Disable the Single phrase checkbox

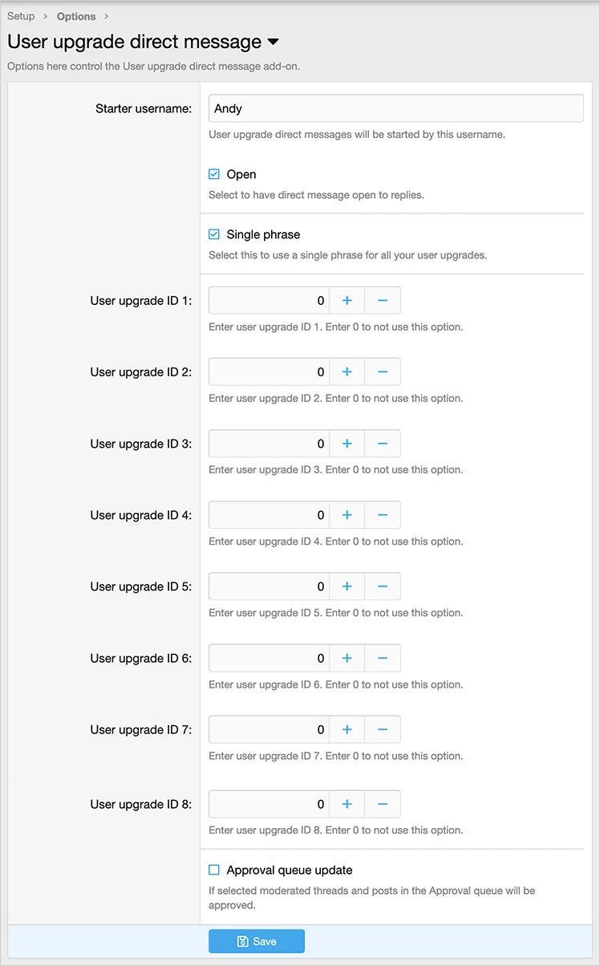(x=214, y=234)
